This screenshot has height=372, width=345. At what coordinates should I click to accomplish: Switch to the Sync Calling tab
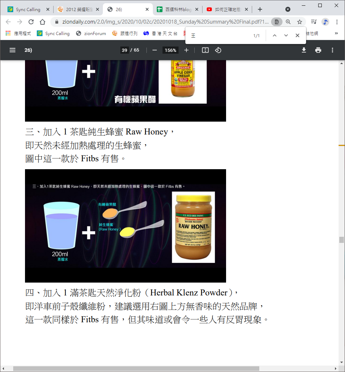coord(28,9)
